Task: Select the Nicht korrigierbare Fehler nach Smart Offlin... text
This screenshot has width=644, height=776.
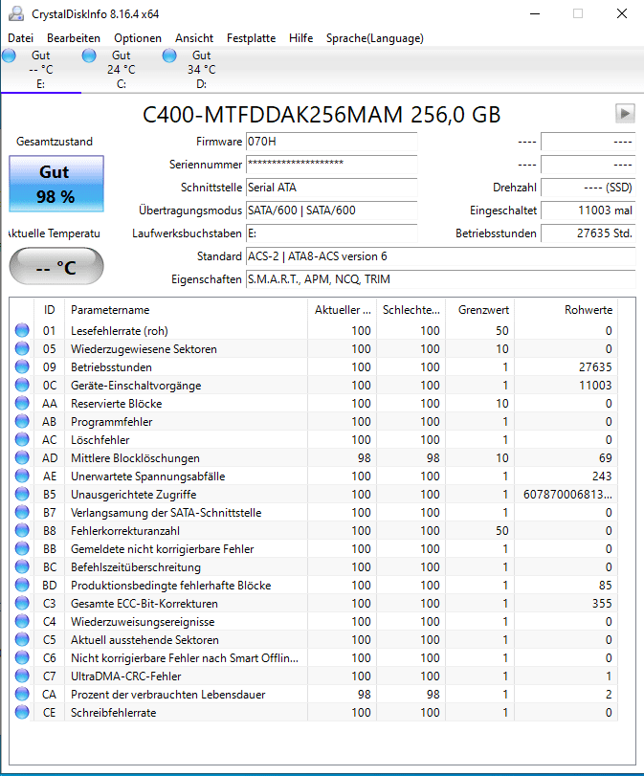Action: point(185,658)
